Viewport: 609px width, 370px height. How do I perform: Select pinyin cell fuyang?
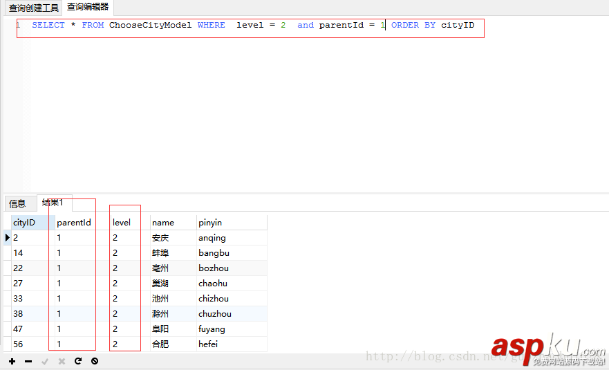point(232,329)
